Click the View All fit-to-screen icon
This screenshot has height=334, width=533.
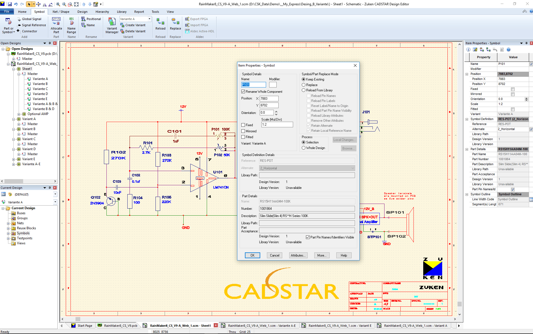pyautogui.click(x=76, y=4)
